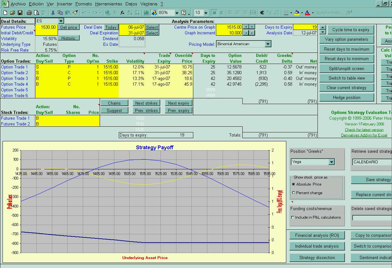Click the Save icon in toolbar
Screen dimensions: 392x268
click(20, 13)
